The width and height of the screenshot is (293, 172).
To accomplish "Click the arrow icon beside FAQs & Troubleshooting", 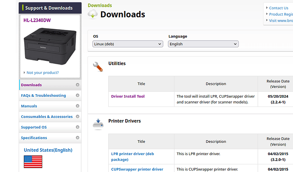I will [77, 96].
